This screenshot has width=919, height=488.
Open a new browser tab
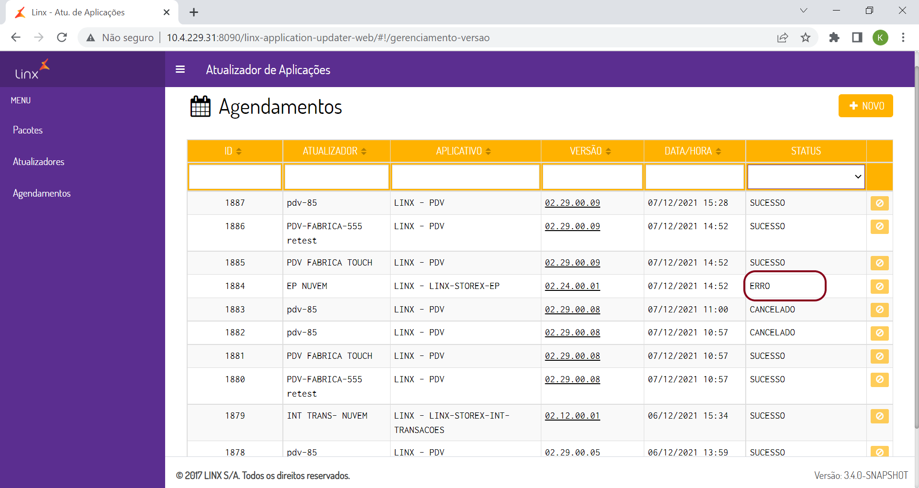[194, 12]
